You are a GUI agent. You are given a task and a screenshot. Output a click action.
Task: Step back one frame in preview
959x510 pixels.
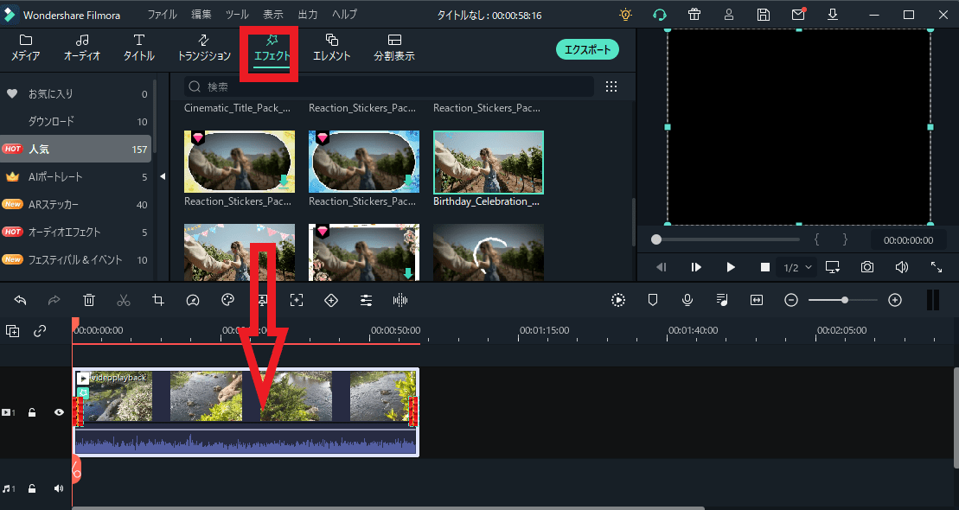tap(662, 267)
